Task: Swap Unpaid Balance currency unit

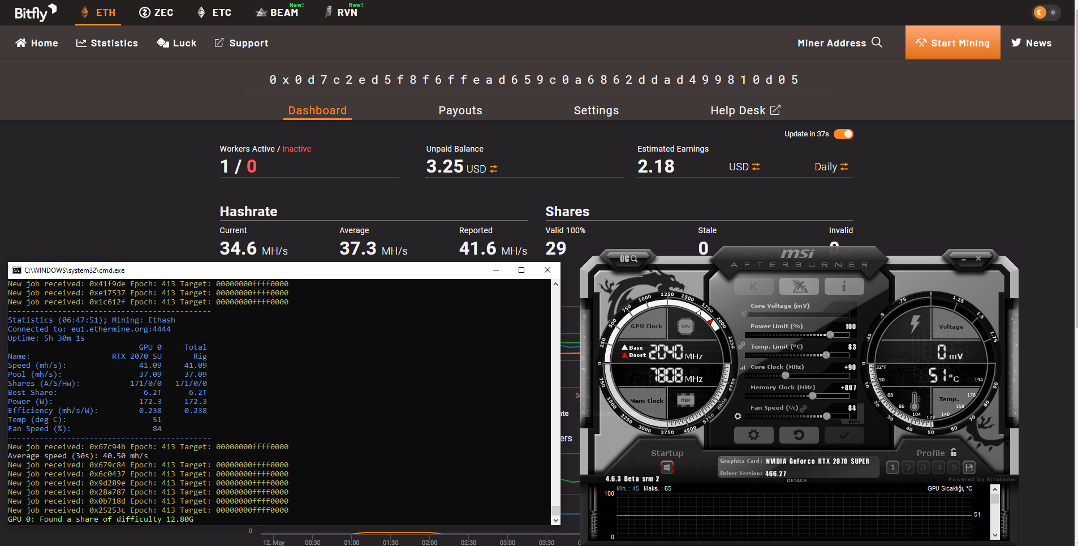Action: click(493, 169)
